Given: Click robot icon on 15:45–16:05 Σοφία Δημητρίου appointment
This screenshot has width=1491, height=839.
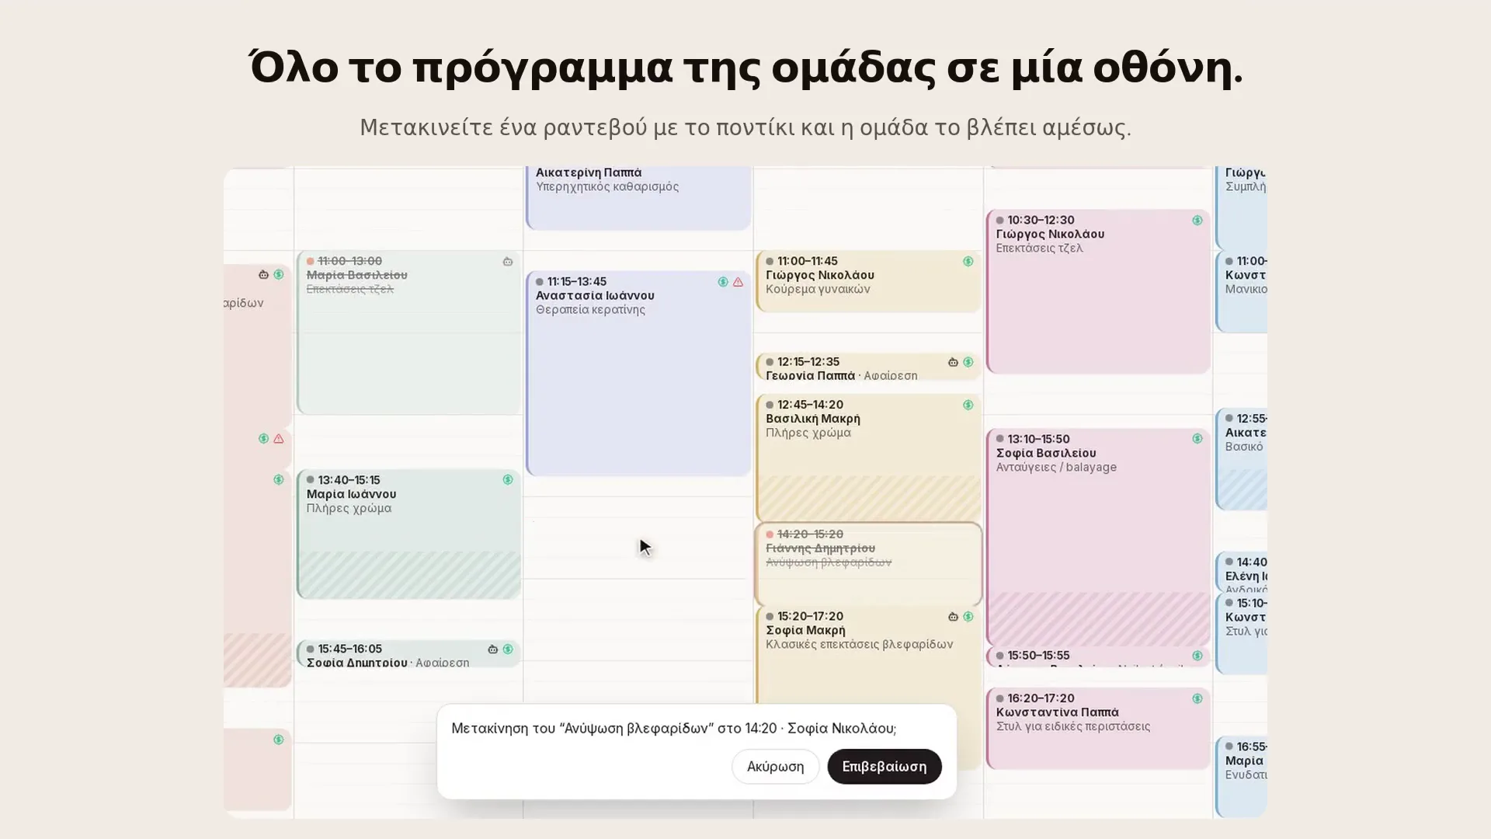Looking at the screenshot, I should click(x=492, y=649).
